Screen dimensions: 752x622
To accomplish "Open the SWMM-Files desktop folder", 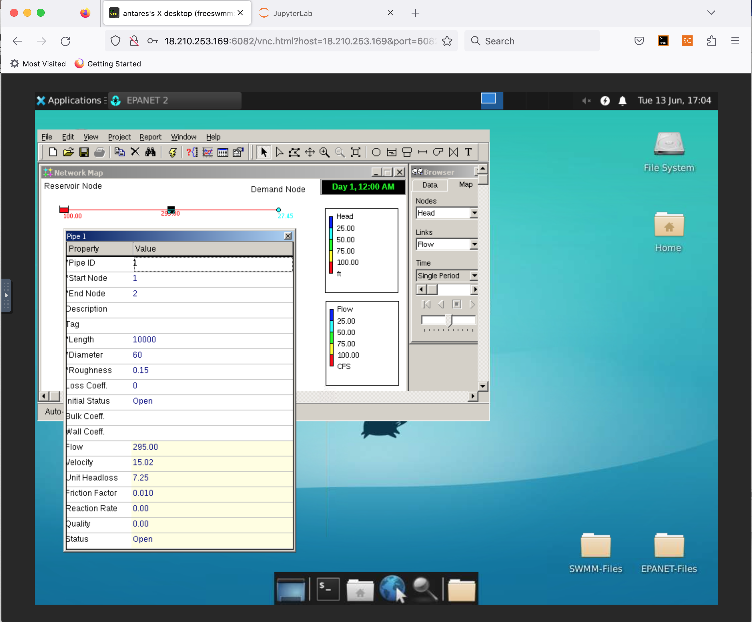I will point(596,553).
